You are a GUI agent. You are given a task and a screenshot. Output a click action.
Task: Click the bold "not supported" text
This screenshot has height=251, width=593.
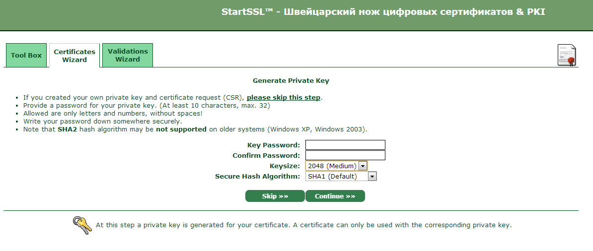(181, 129)
